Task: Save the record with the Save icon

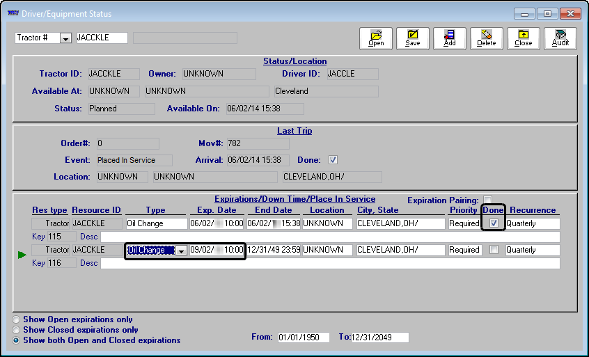Action: point(413,38)
